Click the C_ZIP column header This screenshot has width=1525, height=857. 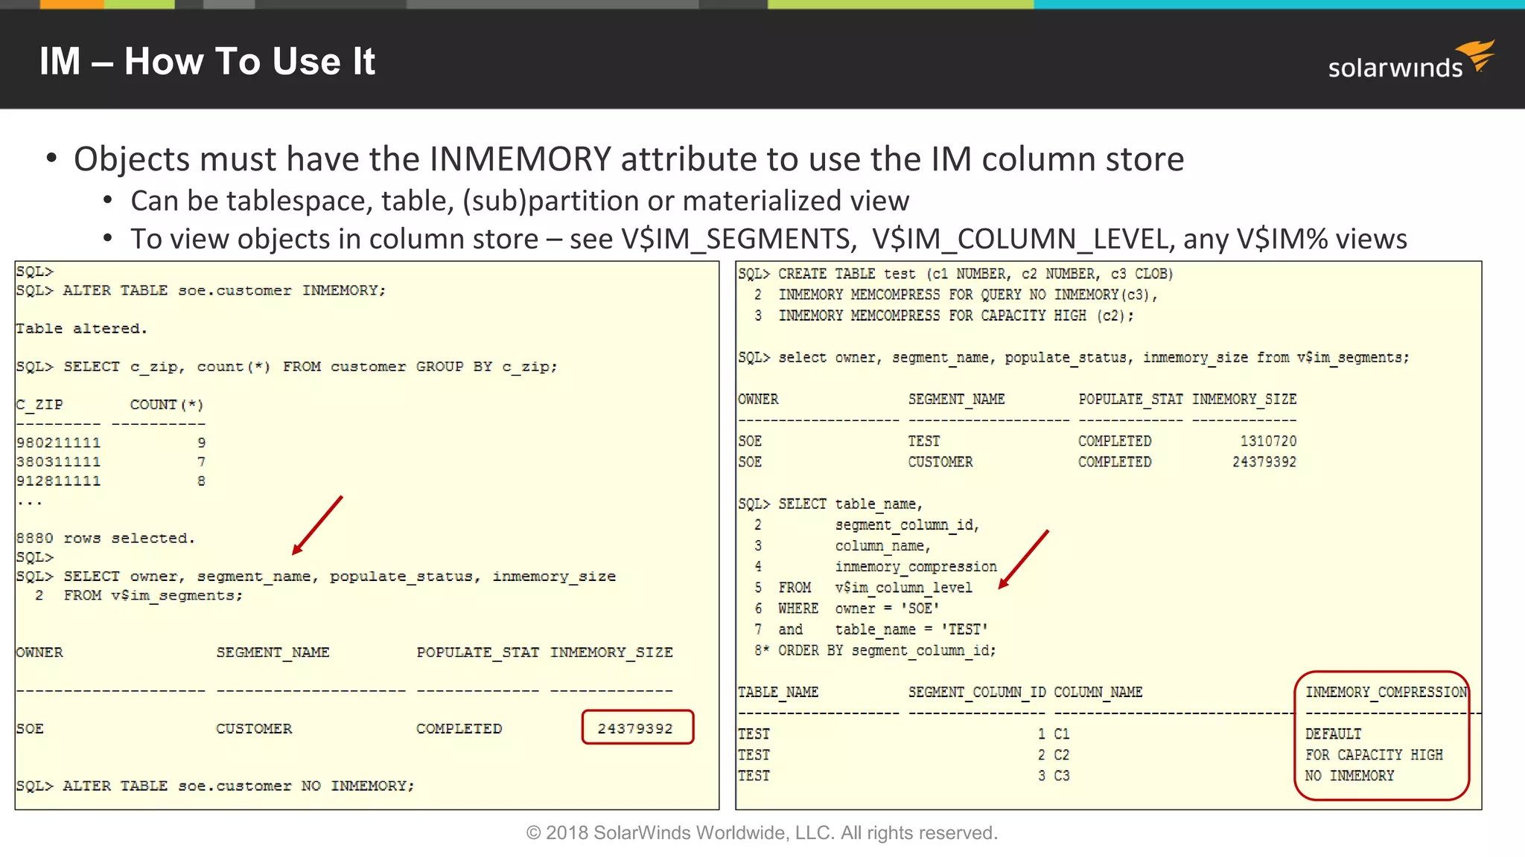(39, 405)
